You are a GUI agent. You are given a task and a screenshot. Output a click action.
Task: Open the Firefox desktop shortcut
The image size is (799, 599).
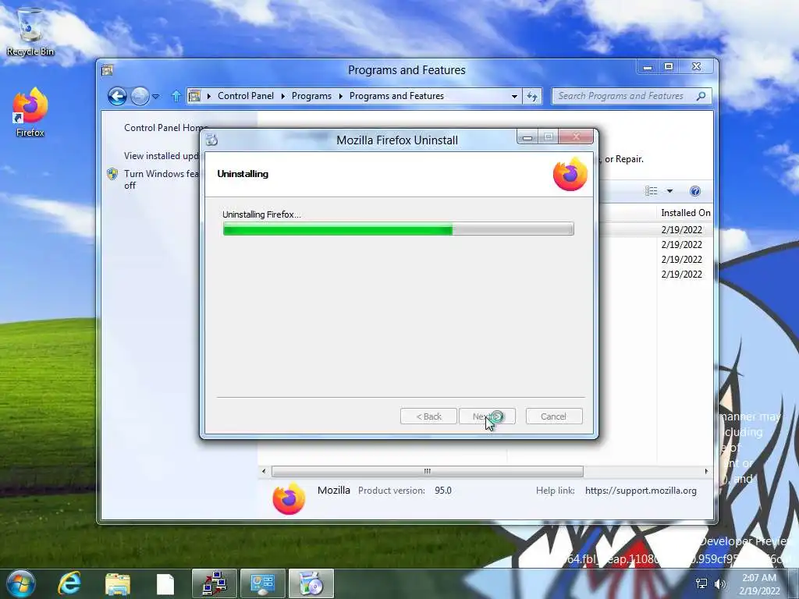coord(30,112)
